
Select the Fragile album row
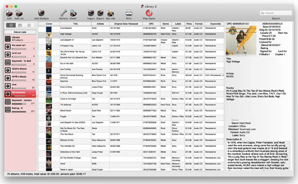[131, 118]
